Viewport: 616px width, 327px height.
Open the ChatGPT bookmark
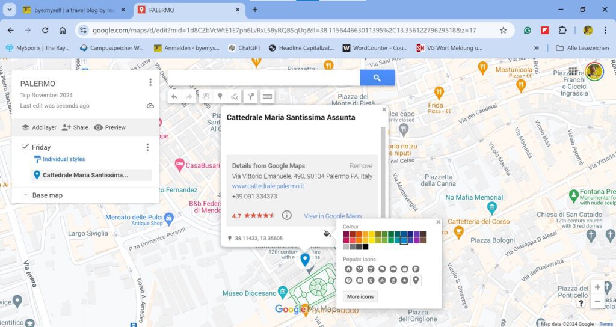(244, 48)
